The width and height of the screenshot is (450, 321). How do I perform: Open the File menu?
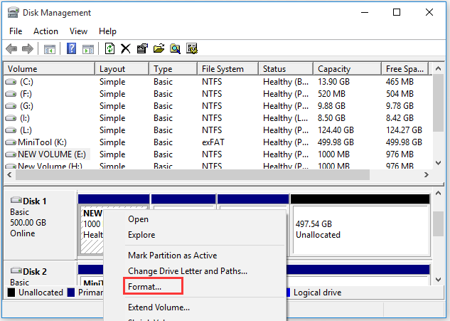(16, 31)
